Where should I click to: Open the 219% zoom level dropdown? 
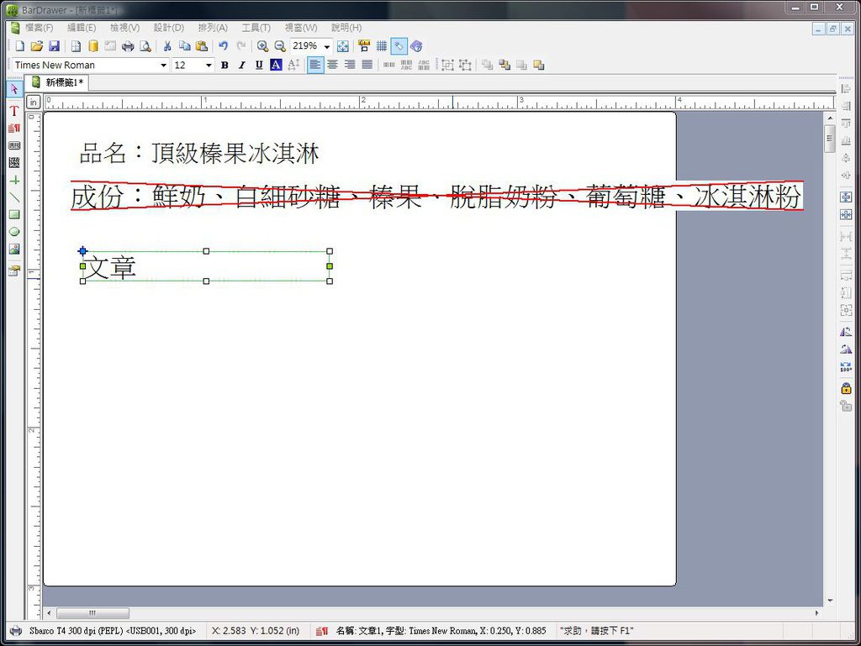click(327, 46)
